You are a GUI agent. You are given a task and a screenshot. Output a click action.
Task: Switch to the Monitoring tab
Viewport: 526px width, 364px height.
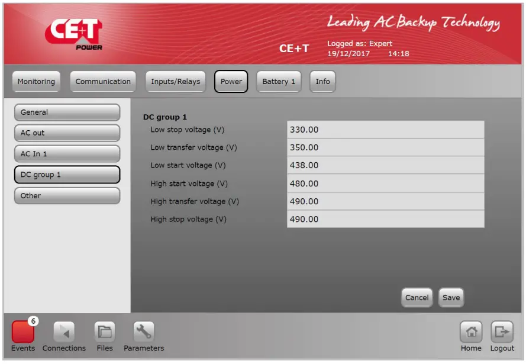click(36, 82)
